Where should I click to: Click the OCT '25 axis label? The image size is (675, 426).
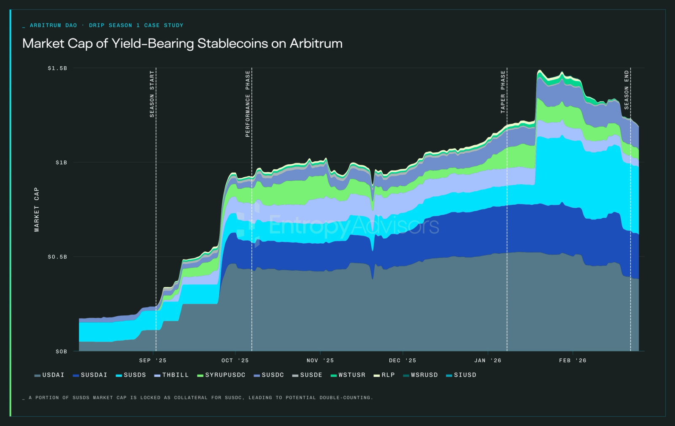coord(235,361)
